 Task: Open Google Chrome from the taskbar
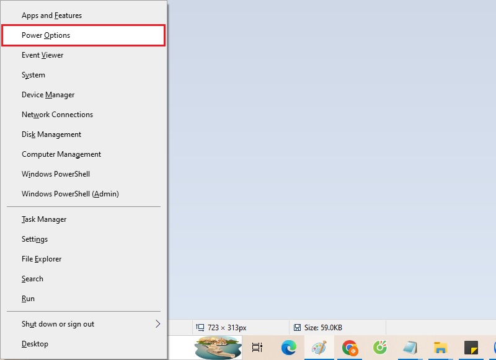350,348
